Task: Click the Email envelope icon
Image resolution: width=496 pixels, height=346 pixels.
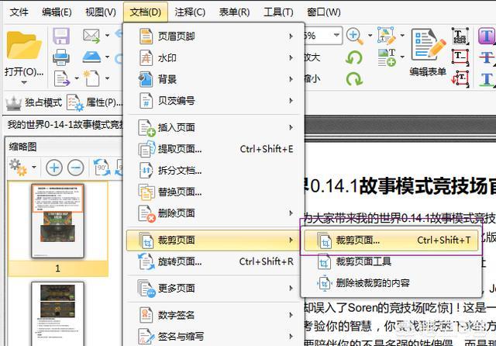Action: [91, 36]
